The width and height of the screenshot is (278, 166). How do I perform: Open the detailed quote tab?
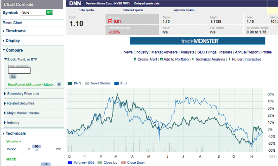point(133,10)
